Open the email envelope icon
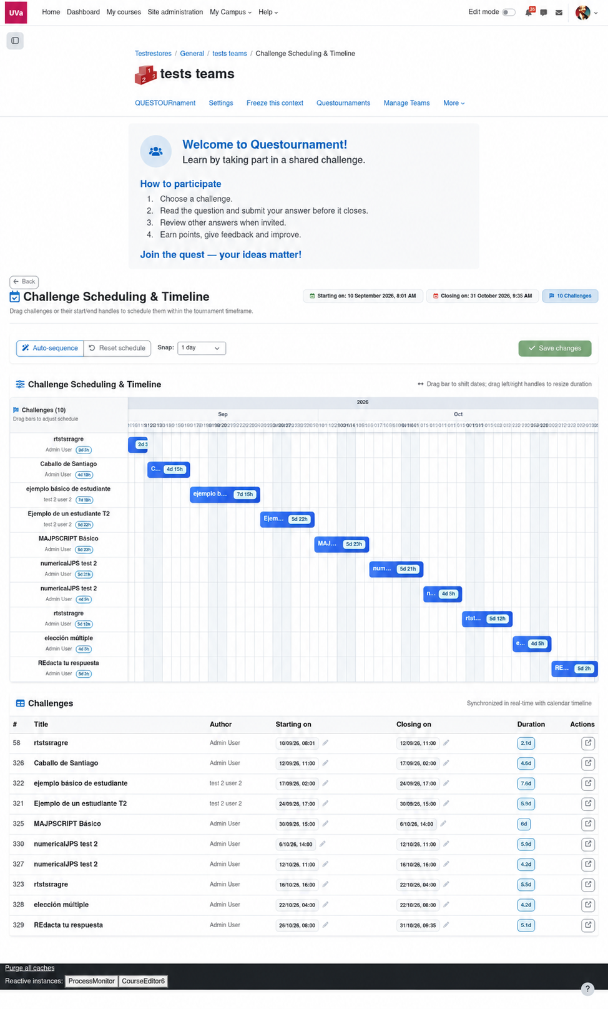The width and height of the screenshot is (608, 1009). 559,12
